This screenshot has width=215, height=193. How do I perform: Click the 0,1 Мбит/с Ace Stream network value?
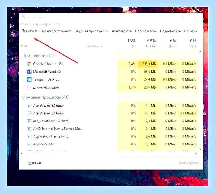188,113
